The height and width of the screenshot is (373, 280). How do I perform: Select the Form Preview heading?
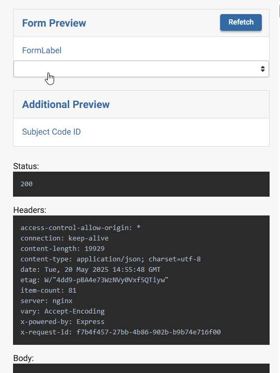pos(54,23)
